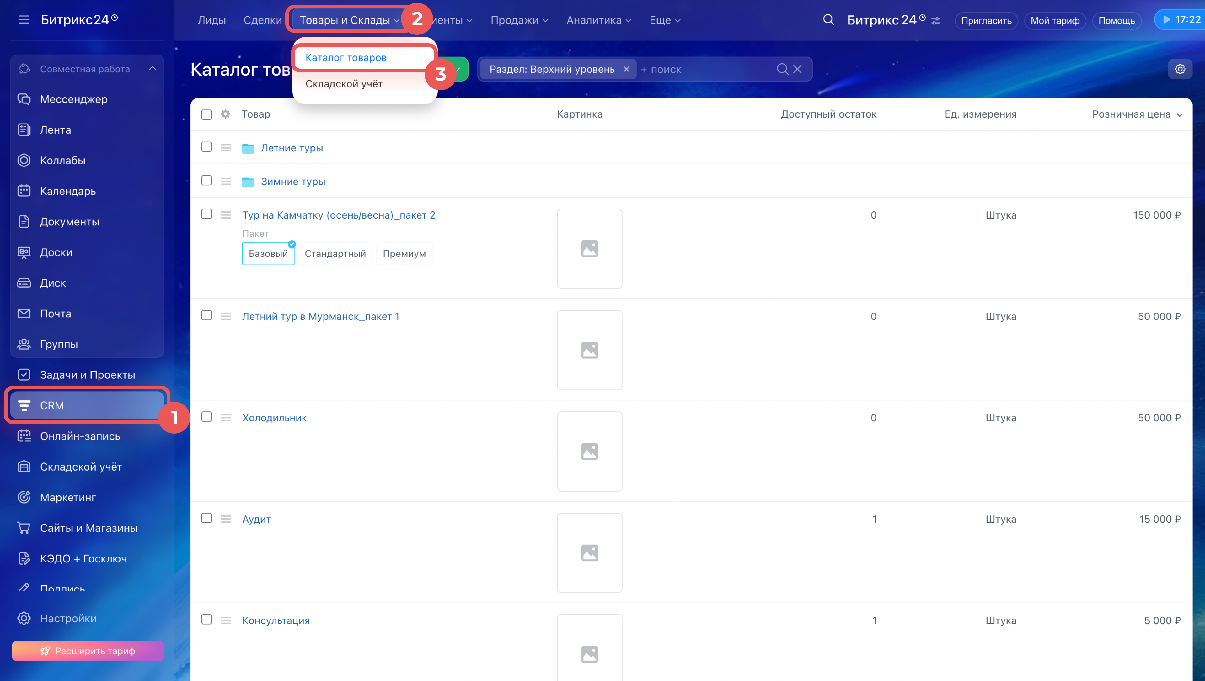Collapse the Совместная работа section
This screenshot has width=1205, height=681.
153,69
